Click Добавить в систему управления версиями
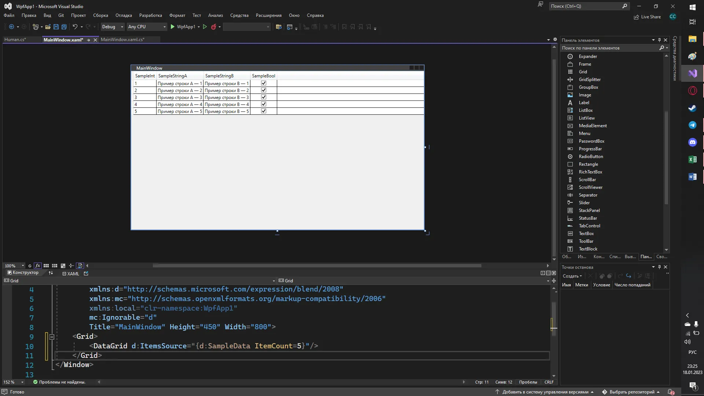Viewport: 704px width, 396px height. pos(544,392)
